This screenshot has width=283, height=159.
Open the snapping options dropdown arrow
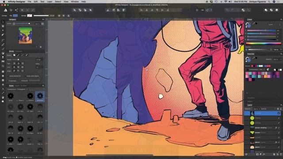coord(211,10)
